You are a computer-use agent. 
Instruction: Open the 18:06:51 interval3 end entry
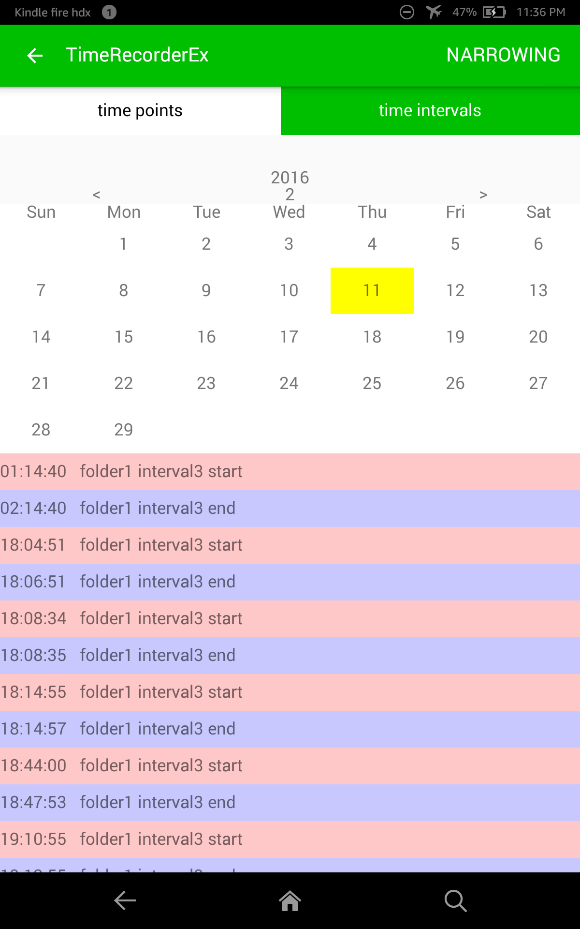tap(290, 582)
